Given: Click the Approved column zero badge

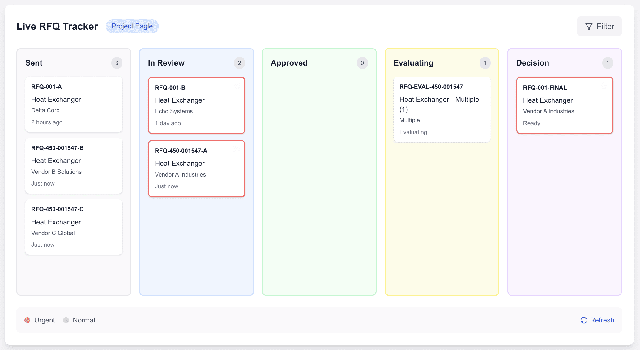Looking at the screenshot, I should click(362, 63).
